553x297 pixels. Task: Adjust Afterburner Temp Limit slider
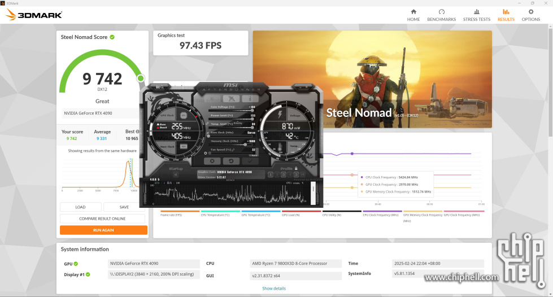click(231, 128)
